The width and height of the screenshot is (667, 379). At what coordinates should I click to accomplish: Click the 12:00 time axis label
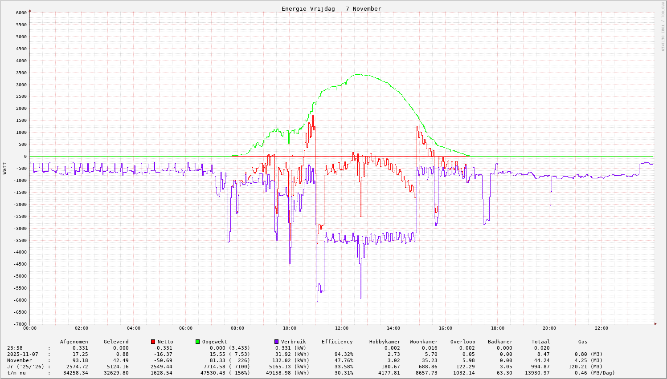pyautogui.click(x=342, y=328)
